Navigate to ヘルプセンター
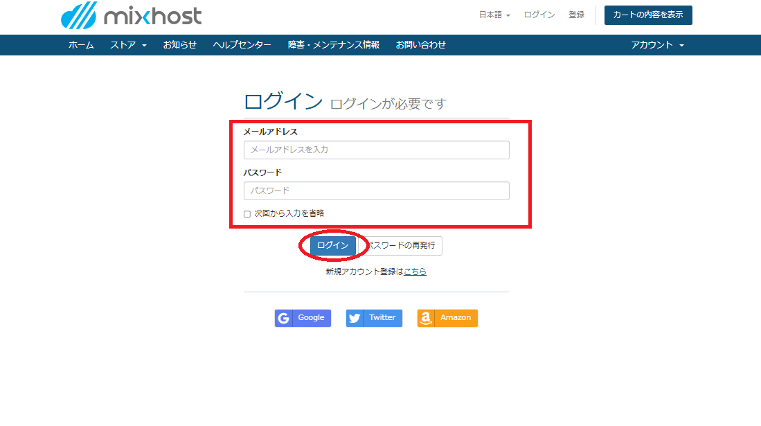 tap(241, 44)
